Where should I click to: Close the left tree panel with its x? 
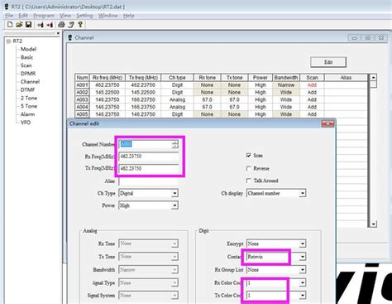pyautogui.click(x=58, y=33)
